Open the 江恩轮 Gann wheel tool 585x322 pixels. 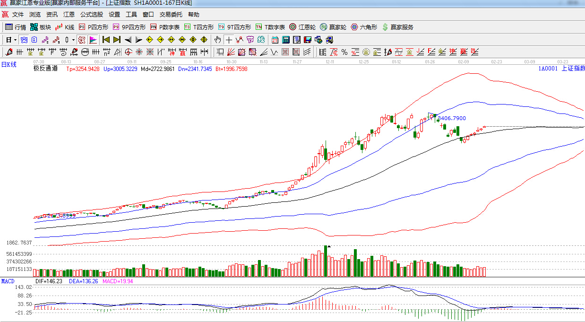pyautogui.click(x=302, y=27)
